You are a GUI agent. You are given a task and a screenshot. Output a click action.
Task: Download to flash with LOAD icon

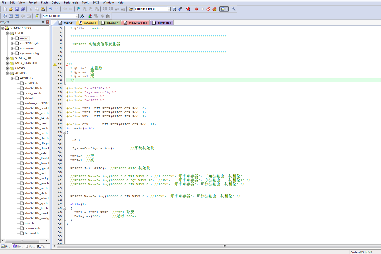coord(37,16)
